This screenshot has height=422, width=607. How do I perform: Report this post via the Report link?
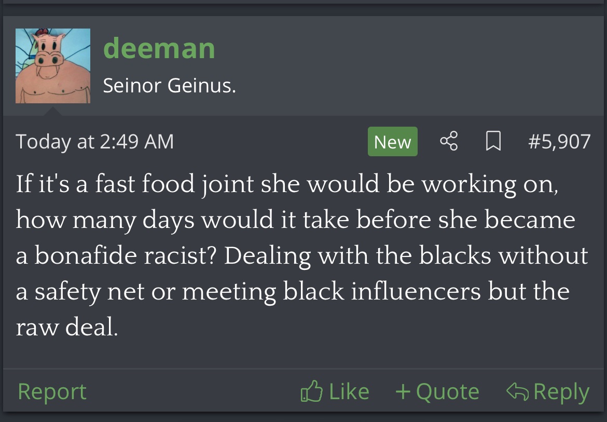(52, 392)
